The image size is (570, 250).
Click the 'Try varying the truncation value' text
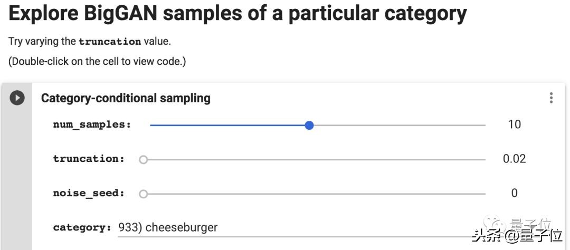[x=90, y=41]
